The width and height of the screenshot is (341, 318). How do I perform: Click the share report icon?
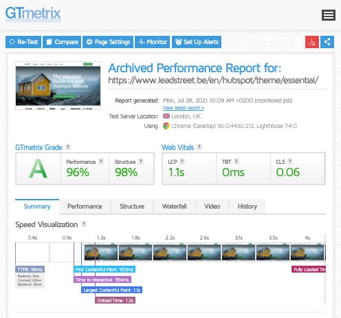[327, 42]
